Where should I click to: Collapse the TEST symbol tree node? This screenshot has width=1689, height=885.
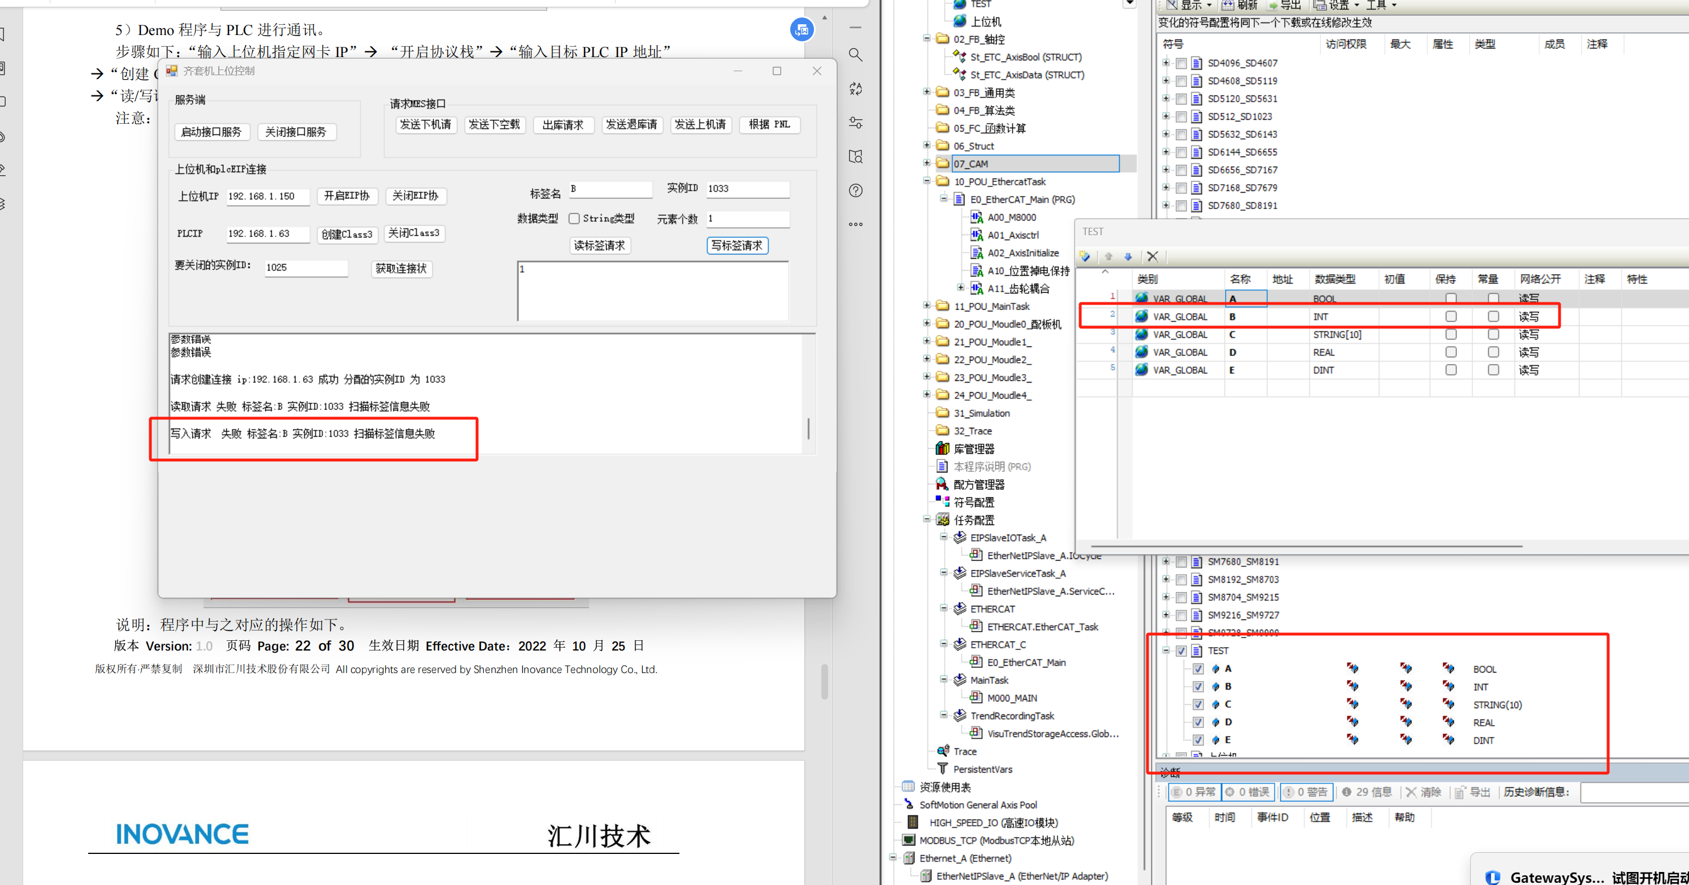(1166, 650)
